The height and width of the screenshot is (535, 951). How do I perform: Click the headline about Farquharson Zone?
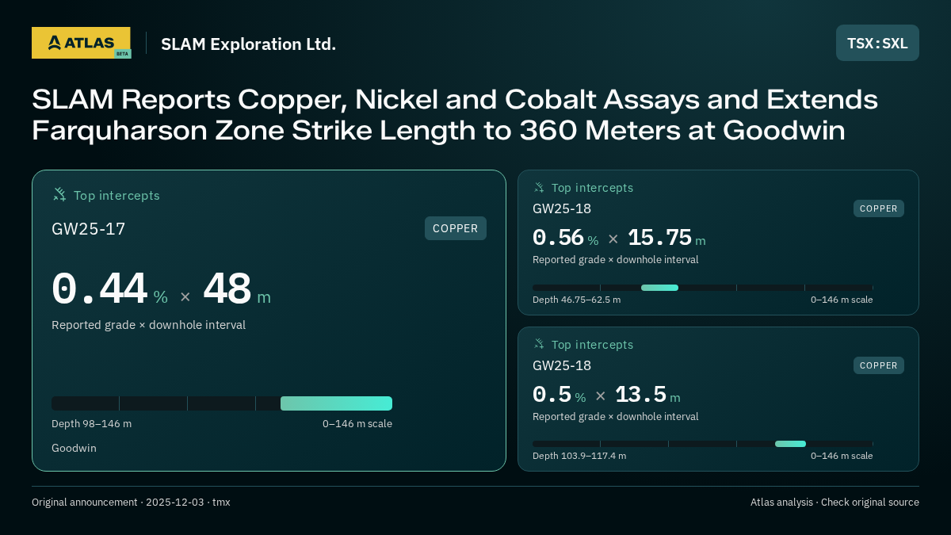pyautogui.click(x=455, y=115)
